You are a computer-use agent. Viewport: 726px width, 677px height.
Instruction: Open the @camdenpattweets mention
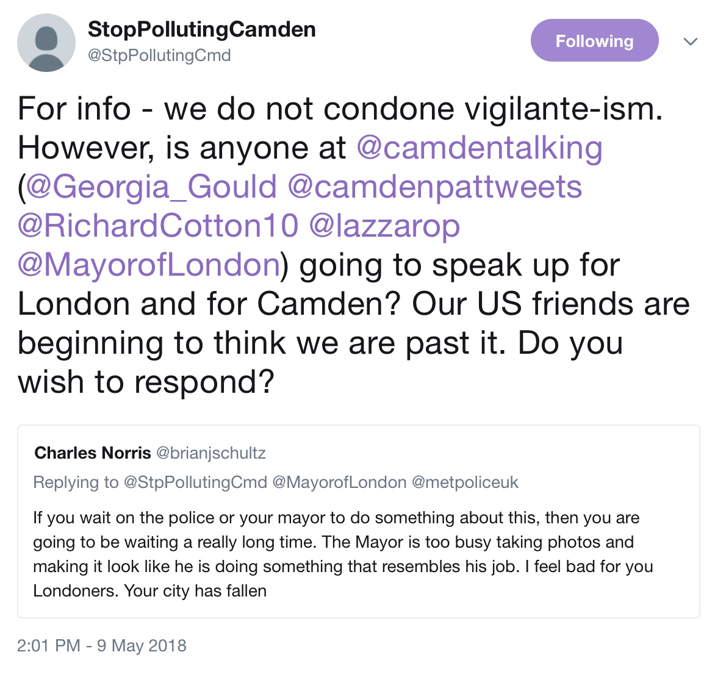pyautogui.click(x=435, y=187)
